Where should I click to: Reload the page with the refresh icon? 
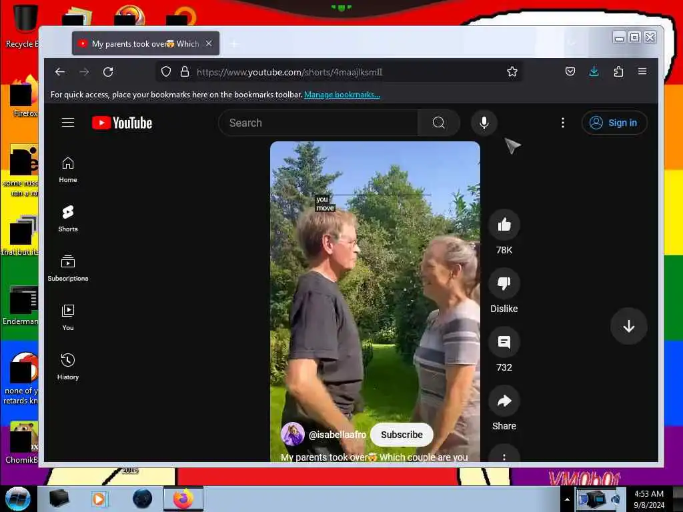108,72
